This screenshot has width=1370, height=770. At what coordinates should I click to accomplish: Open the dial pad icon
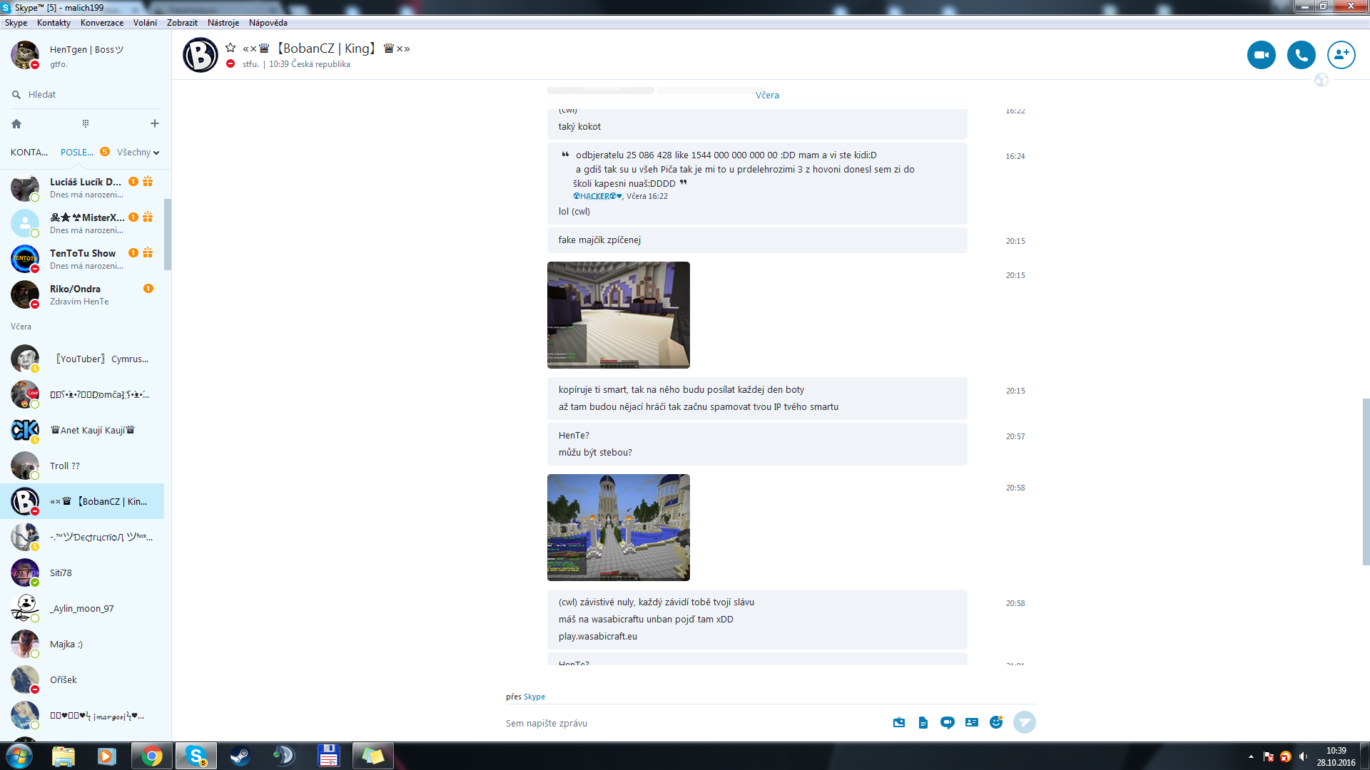[x=86, y=123]
